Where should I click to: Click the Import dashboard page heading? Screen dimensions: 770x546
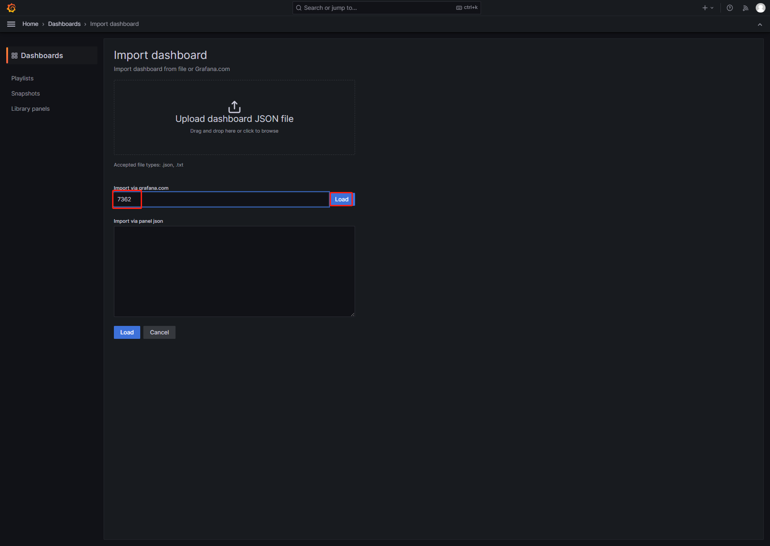click(x=160, y=55)
